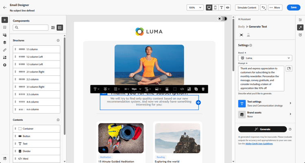
Task: Select the Html content component
Action: pos(37,159)
